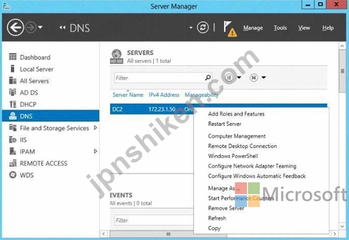Expand File and Storage Services submenu arrow
Screen dimensions: 349x240
click(x=96, y=128)
